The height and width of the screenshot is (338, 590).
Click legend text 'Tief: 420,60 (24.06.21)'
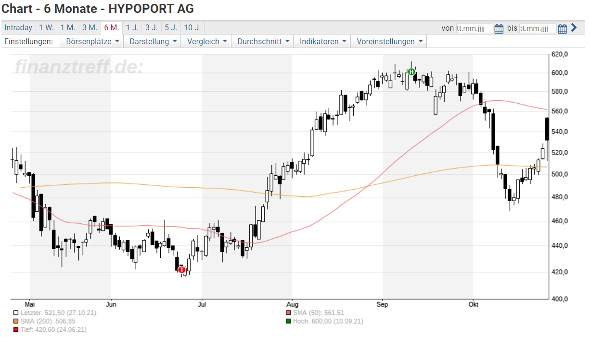(x=54, y=330)
